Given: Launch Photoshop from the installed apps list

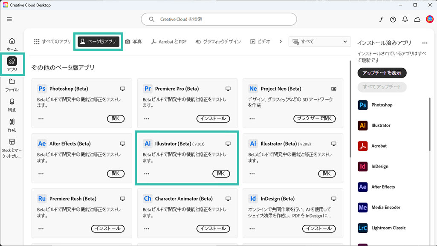Looking at the screenshot, I should [x=382, y=105].
